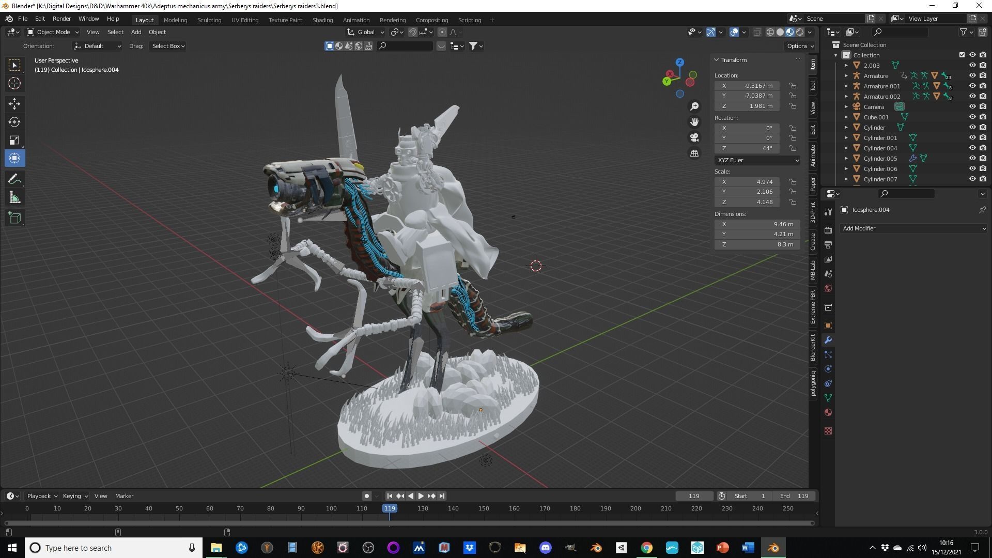Image resolution: width=992 pixels, height=558 pixels.
Task: Click the frame 119 playhead marker
Action: [x=390, y=508]
